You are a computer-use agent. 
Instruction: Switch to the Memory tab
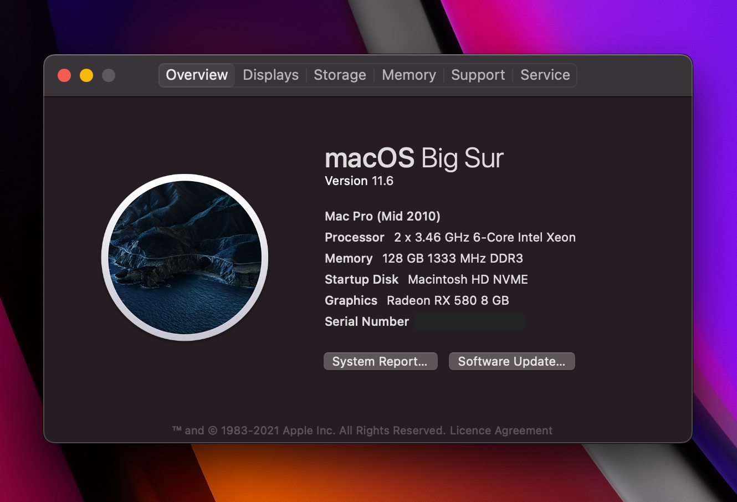click(409, 75)
